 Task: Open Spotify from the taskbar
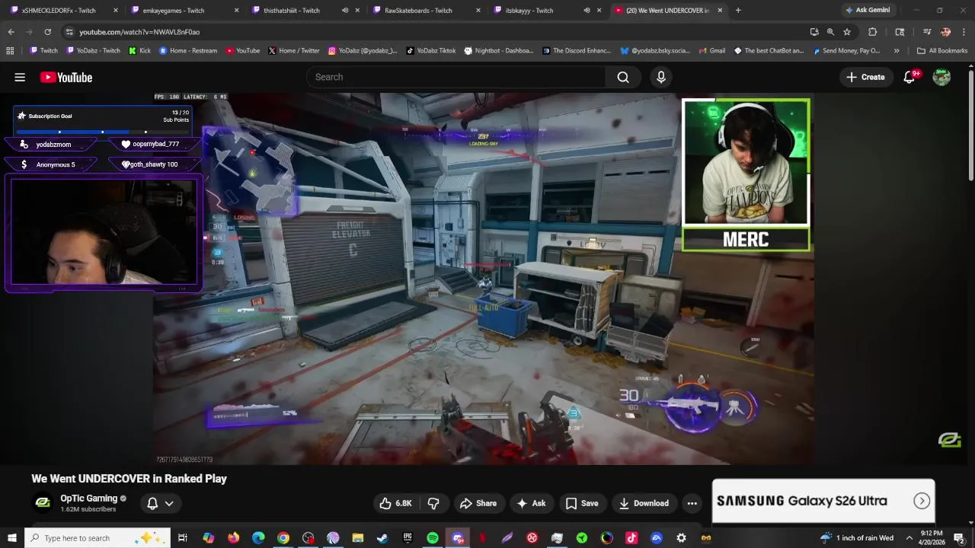tap(433, 538)
